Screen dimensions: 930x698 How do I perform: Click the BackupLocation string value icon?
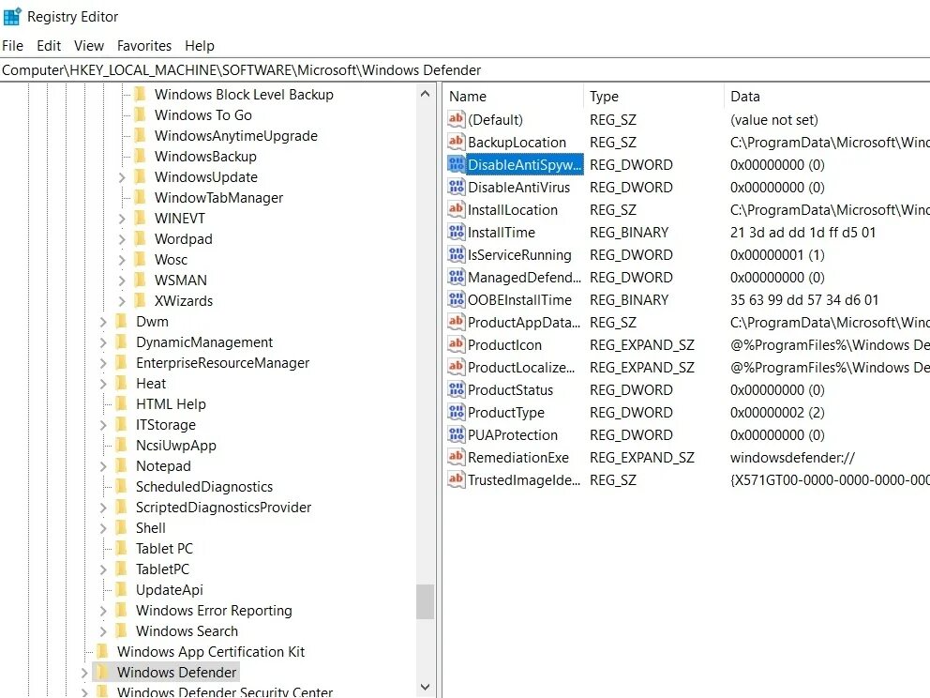[x=457, y=142]
